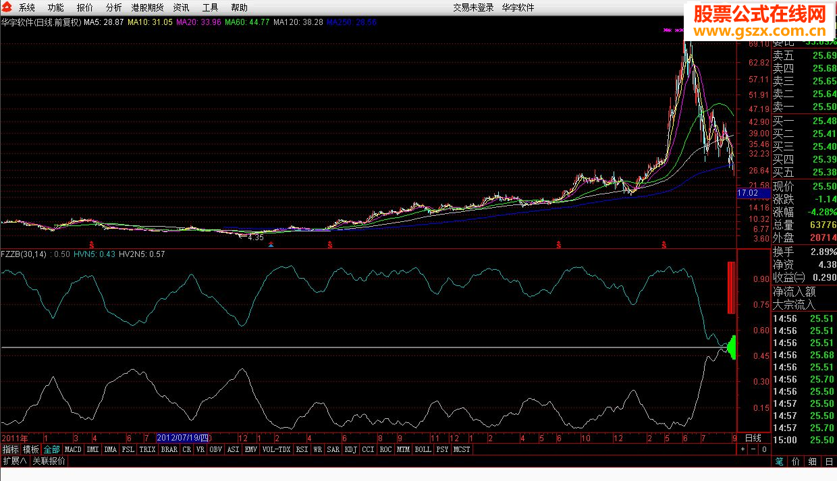Switch to the 细 detail tab
837x481 pixels.
point(813,462)
